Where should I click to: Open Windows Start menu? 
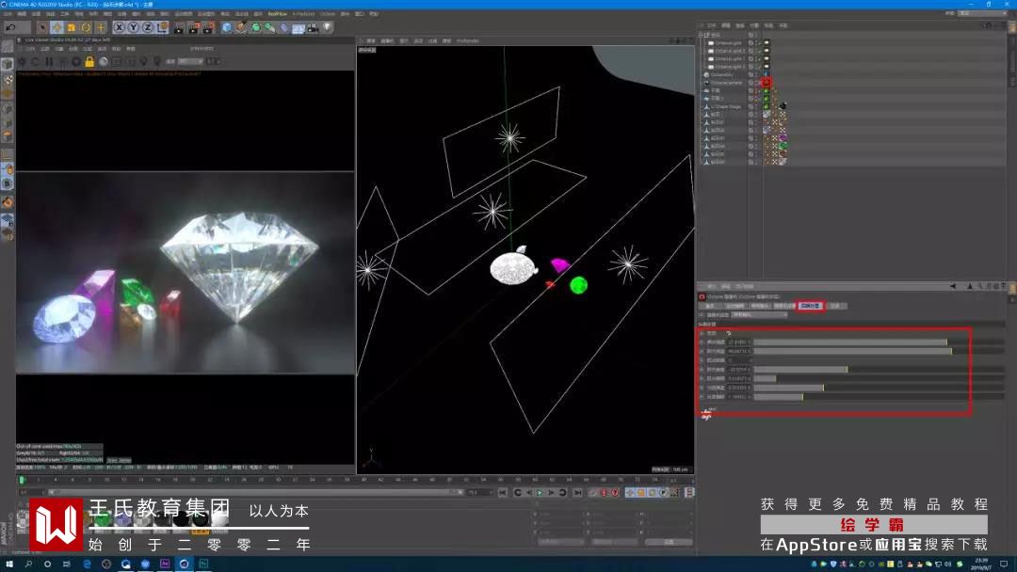[9, 564]
